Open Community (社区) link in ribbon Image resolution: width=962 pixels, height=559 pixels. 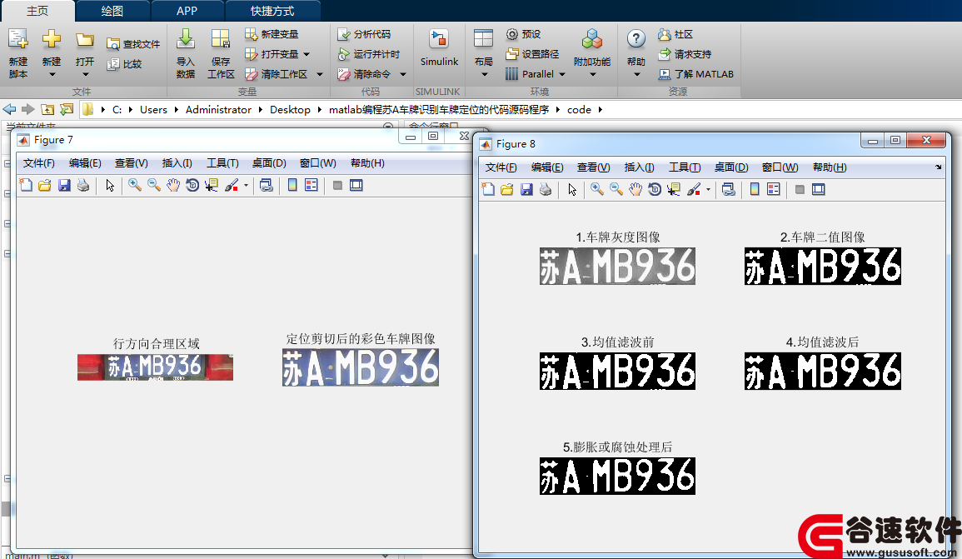click(675, 34)
